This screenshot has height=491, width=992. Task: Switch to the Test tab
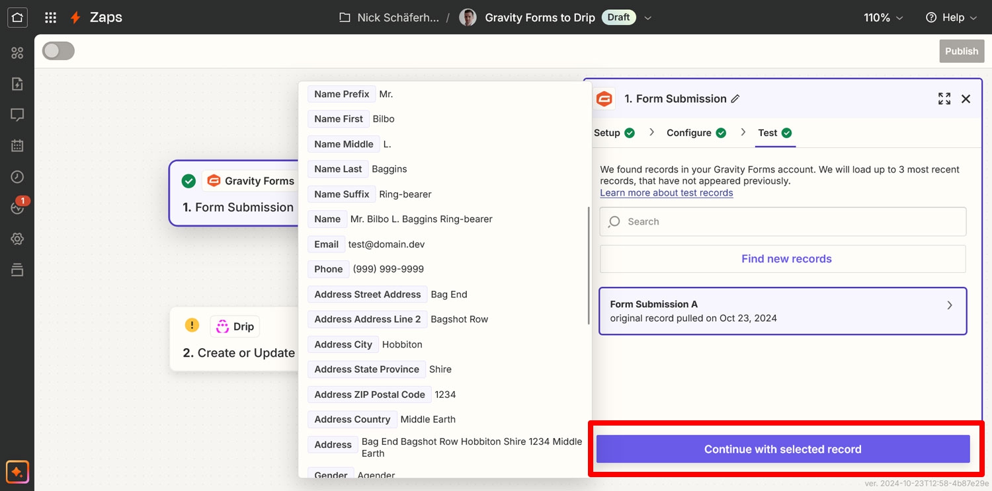775,133
